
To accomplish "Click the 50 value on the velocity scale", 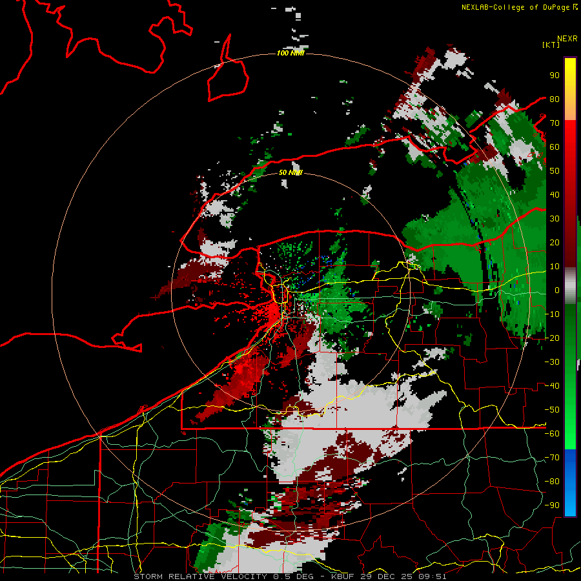I will [555, 171].
